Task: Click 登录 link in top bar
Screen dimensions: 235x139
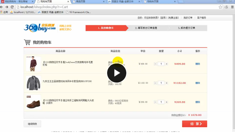Action: point(163,18)
